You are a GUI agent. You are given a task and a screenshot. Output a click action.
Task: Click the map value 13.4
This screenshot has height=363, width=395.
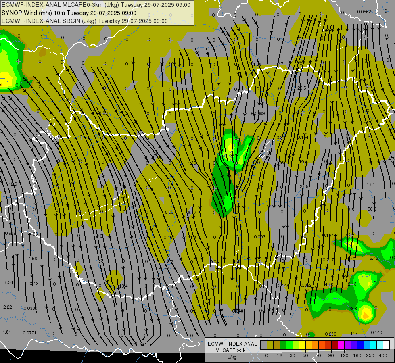(123, 286)
